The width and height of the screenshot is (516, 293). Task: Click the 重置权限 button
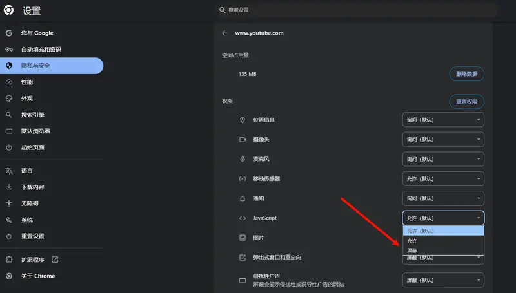(466, 102)
